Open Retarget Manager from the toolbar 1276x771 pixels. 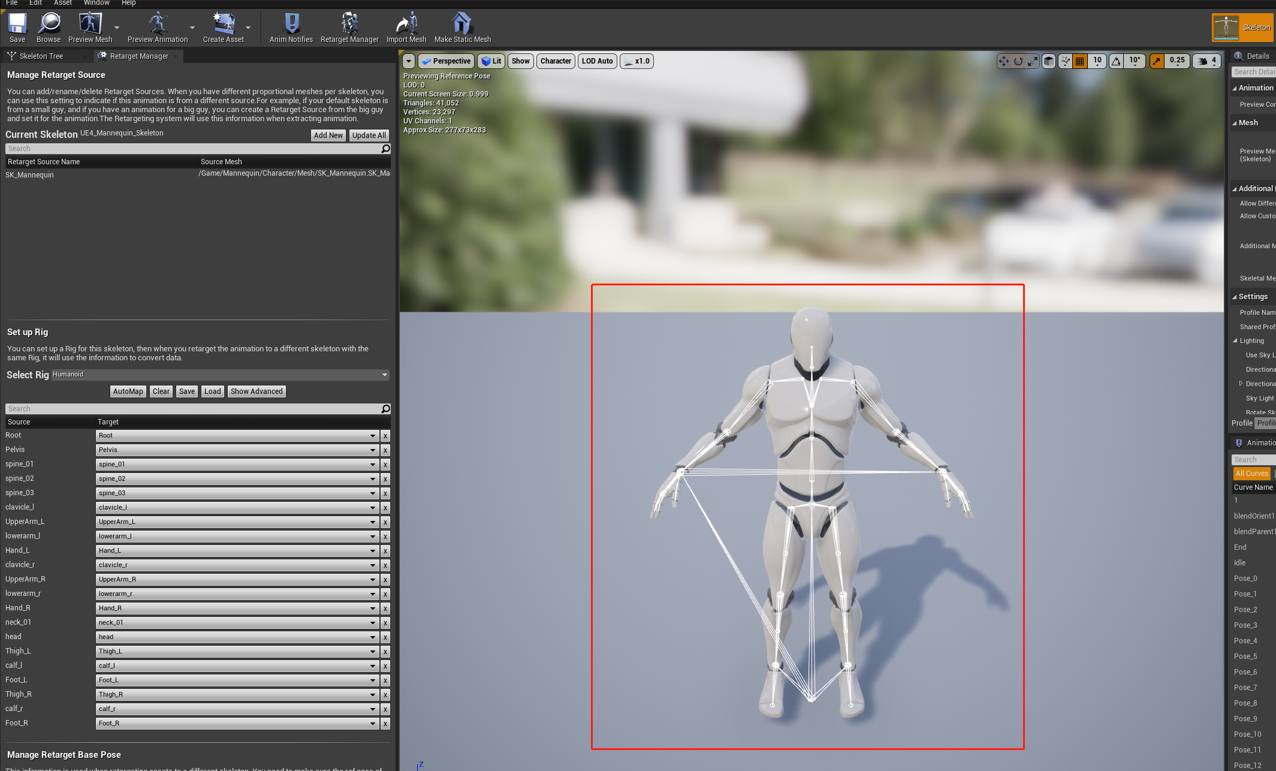(349, 28)
